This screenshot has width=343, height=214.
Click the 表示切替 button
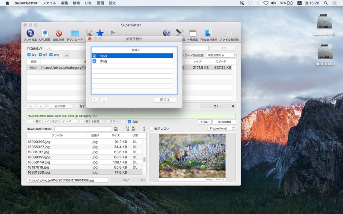pyautogui.click(x=60, y=106)
